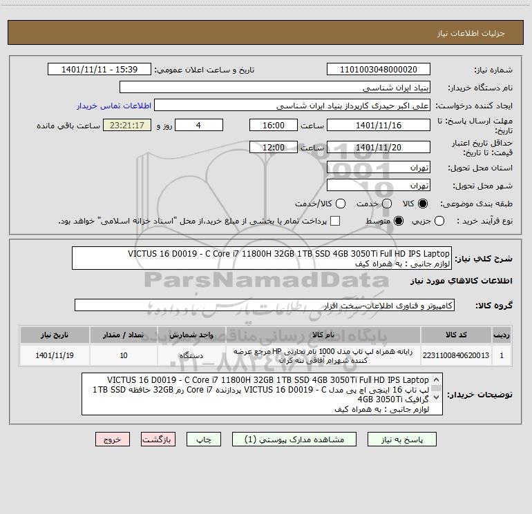Click the need date cell 1401/11/19

pos(55,355)
